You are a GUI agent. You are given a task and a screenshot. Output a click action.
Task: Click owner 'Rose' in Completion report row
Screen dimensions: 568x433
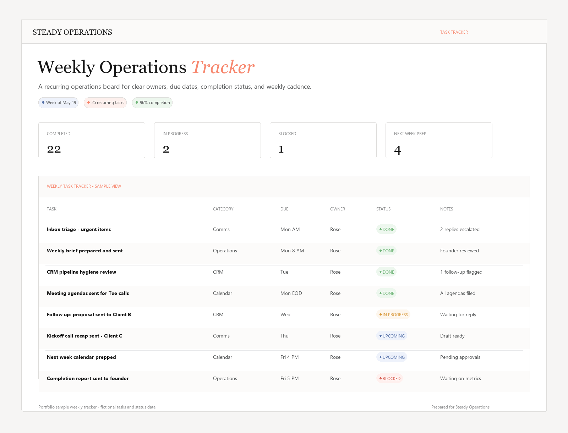tap(335, 378)
